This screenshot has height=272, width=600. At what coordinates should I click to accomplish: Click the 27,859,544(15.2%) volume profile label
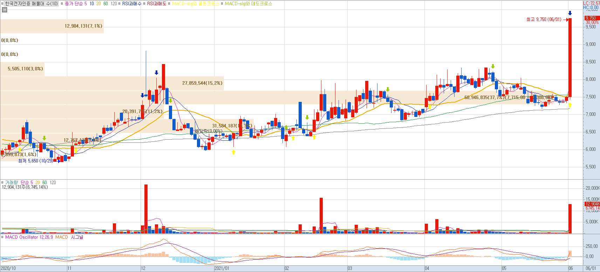point(202,83)
